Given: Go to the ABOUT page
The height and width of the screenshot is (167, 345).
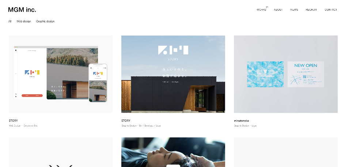Looking at the screenshot, I should pyautogui.click(x=278, y=10).
